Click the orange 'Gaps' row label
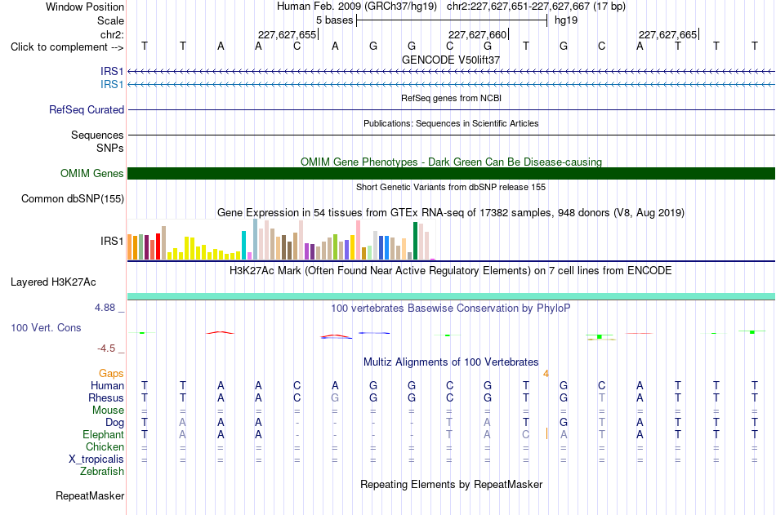This screenshot has height=515, width=776. tap(111, 374)
